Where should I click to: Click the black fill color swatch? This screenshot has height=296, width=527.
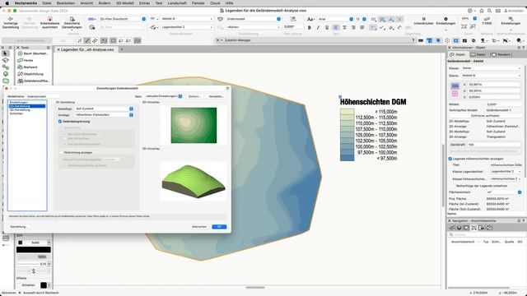click(x=34, y=250)
